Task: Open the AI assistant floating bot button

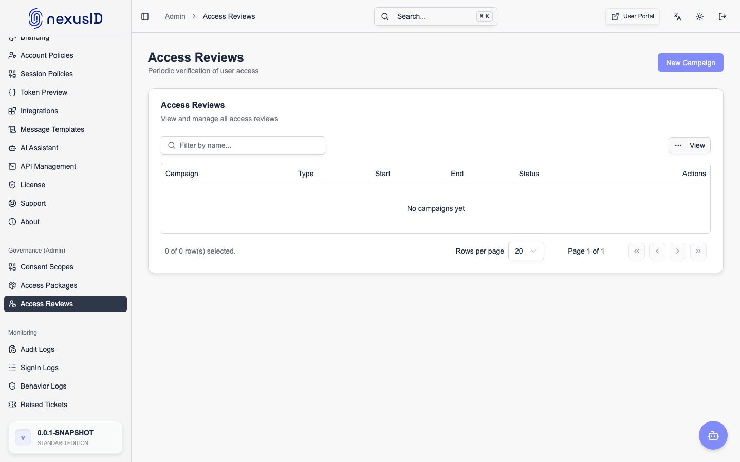Action: coord(713,435)
